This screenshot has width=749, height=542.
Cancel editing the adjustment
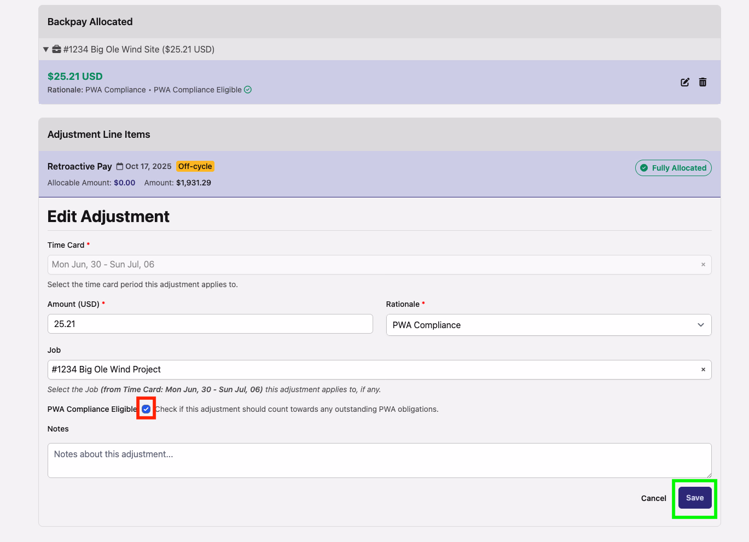653,498
